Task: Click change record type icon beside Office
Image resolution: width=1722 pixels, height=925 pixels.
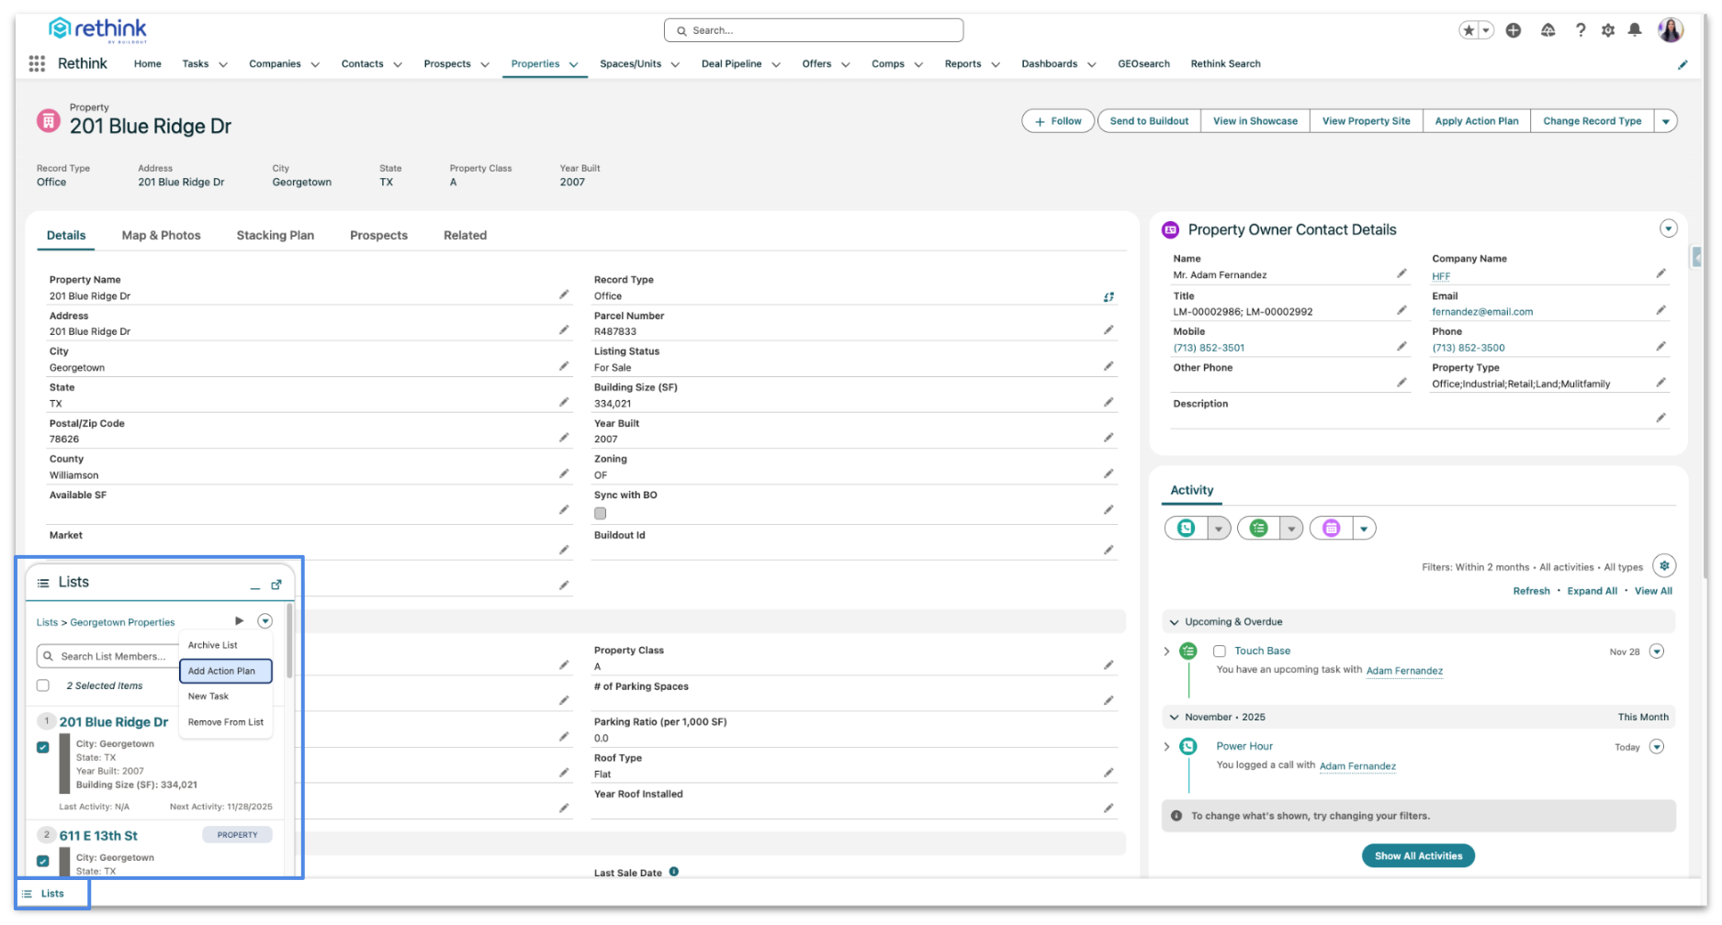Action: tap(1109, 296)
